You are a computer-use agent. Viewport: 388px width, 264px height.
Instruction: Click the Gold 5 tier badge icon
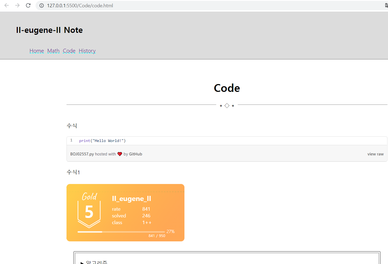pyautogui.click(x=89, y=210)
